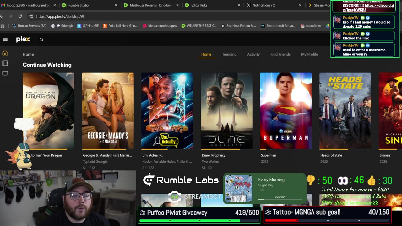The image size is (402, 226).
Task: Open WE ARE THE BEST C... bookmark
Action: (199, 26)
